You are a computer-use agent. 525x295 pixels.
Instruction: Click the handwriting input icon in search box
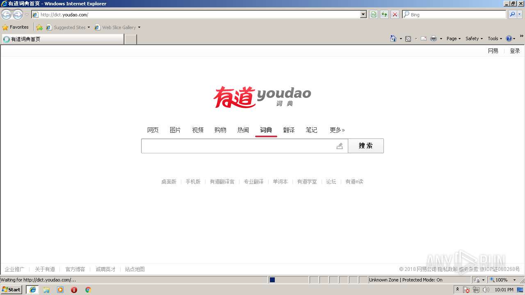340,146
